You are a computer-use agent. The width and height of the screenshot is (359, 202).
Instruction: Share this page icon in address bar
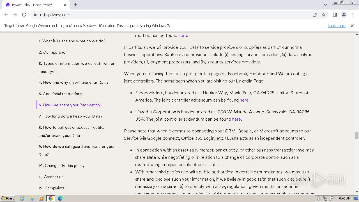[315, 15]
